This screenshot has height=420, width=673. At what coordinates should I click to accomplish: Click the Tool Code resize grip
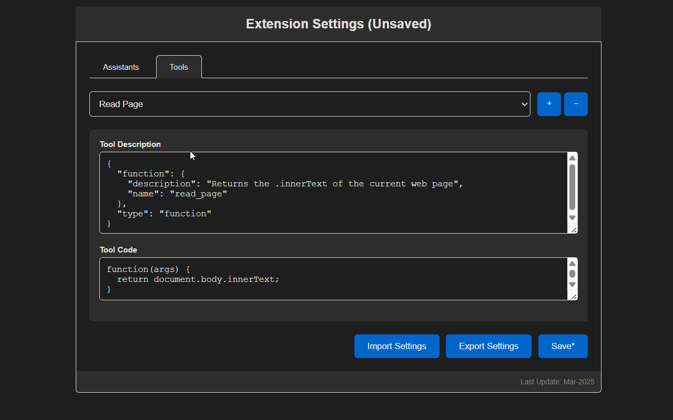[x=574, y=297]
